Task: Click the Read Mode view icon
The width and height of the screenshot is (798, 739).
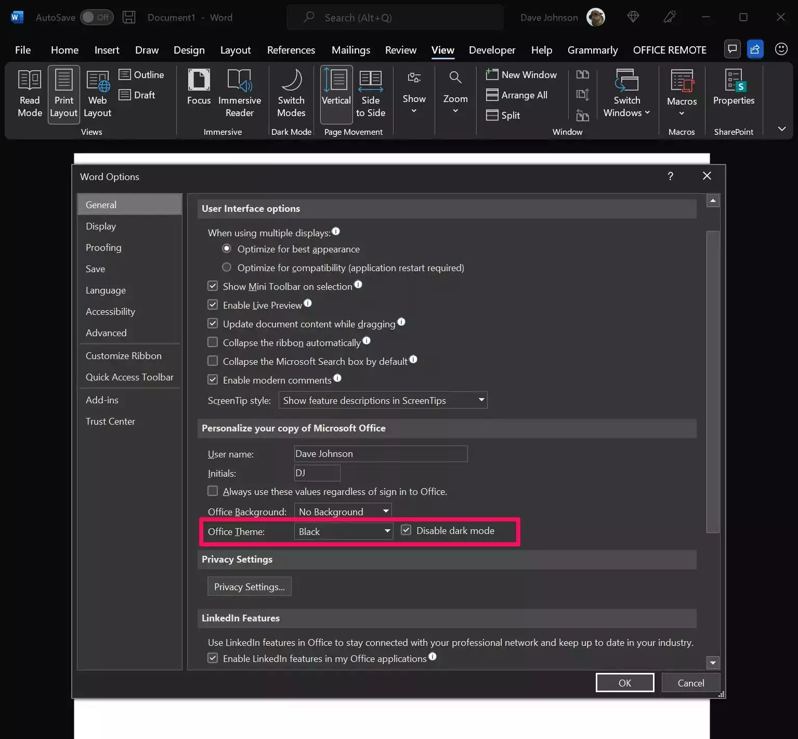Action: [x=30, y=94]
